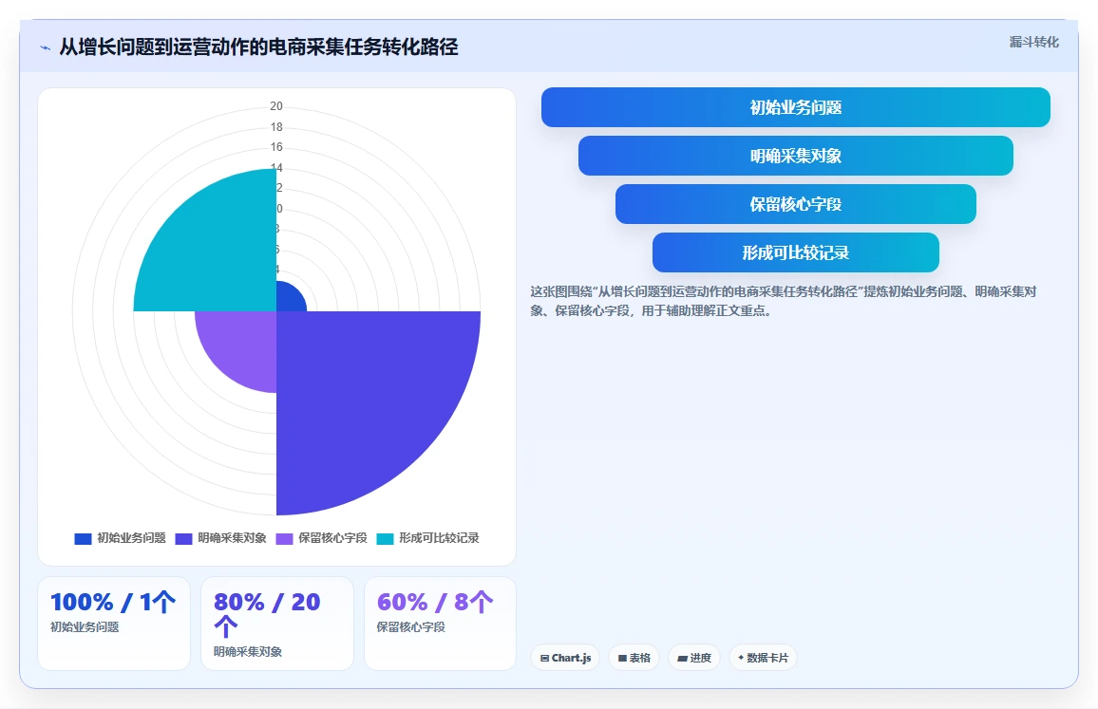Toggle 初始业务问题 legend swatch

(84, 538)
